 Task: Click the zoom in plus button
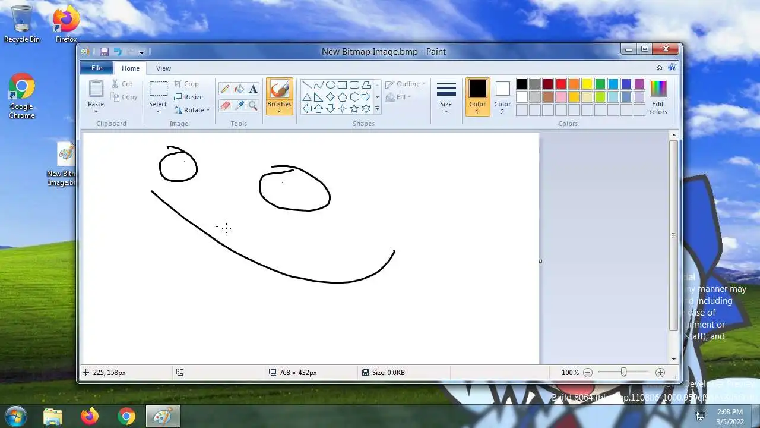tap(660, 372)
